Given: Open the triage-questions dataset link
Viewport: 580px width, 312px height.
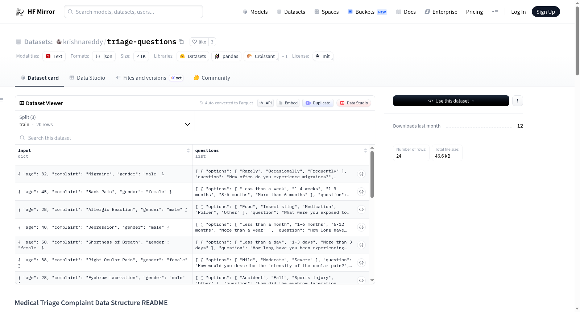Looking at the screenshot, I should (x=142, y=42).
